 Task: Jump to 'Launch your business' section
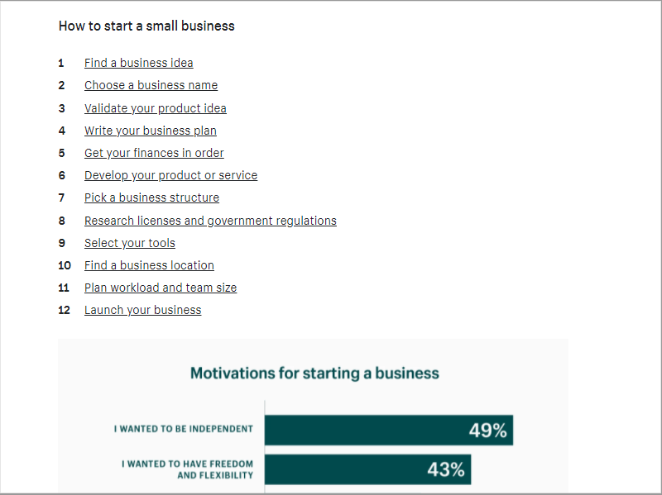point(142,311)
